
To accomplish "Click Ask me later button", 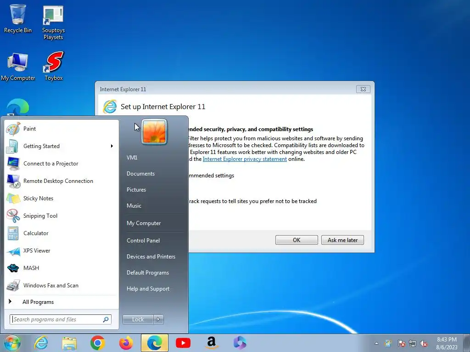I will pos(342,240).
